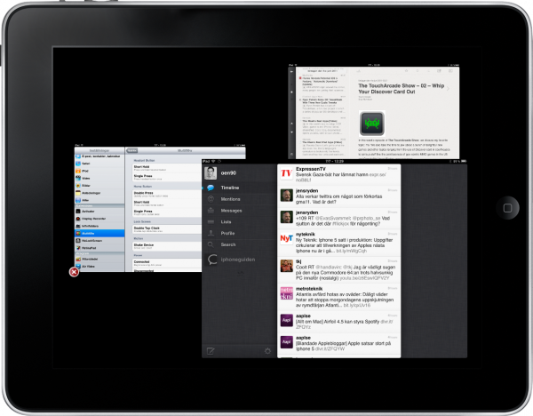533x416 pixels.
Task: Open the Connected setting under Power
Action: pyautogui.click(x=167, y=263)
